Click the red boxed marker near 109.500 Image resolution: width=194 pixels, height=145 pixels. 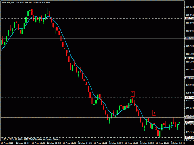pyautogui.click(x=154, y=113)
